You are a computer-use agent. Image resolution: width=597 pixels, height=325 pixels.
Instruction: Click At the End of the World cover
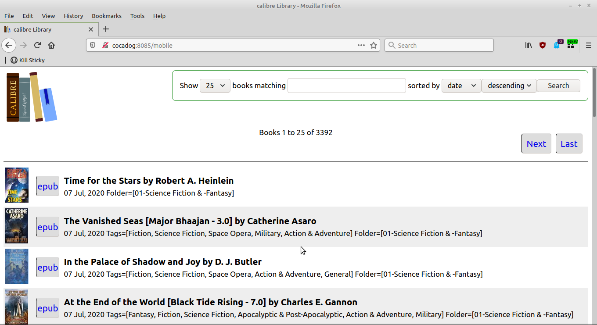[x=17, y=307]
